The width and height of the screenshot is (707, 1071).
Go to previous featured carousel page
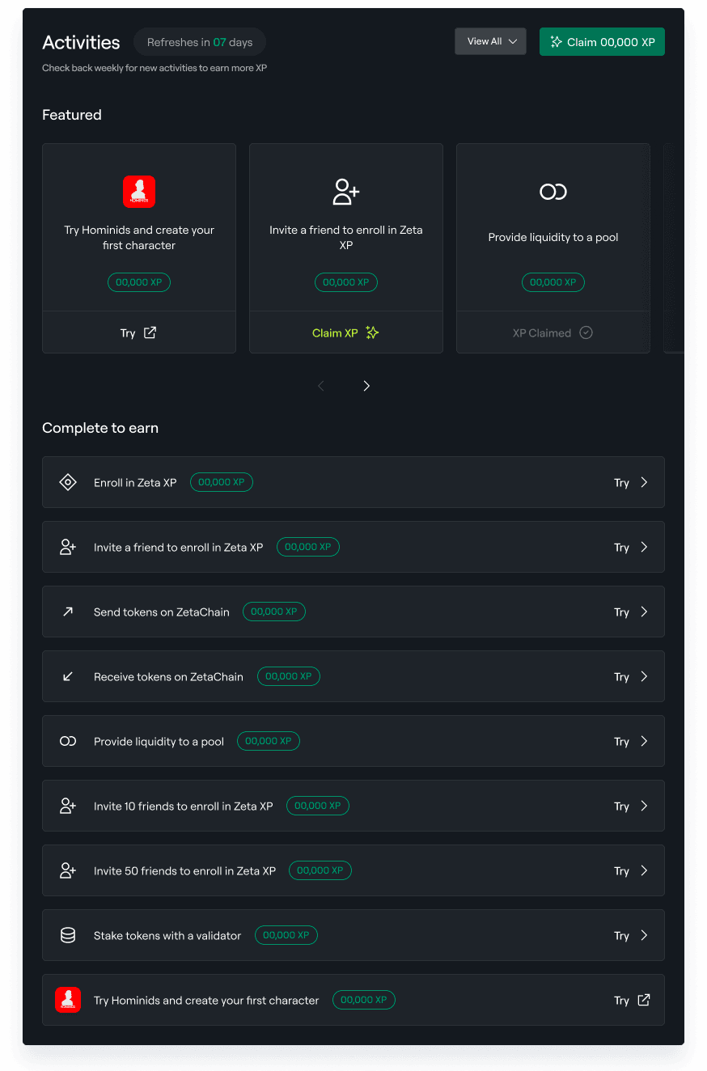(x=321, y=386)
